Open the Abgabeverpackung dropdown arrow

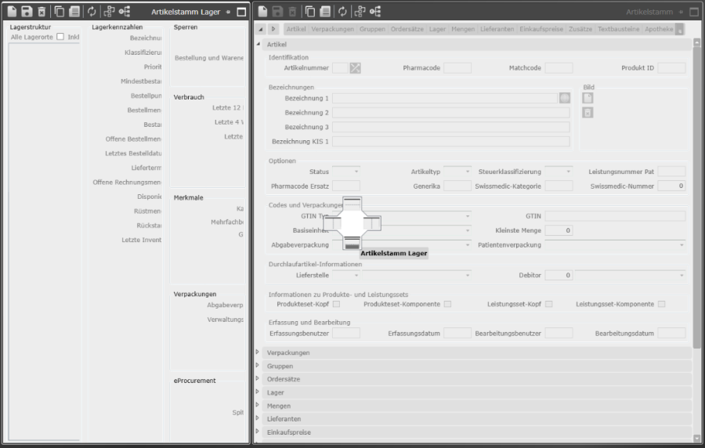(468, 245)
